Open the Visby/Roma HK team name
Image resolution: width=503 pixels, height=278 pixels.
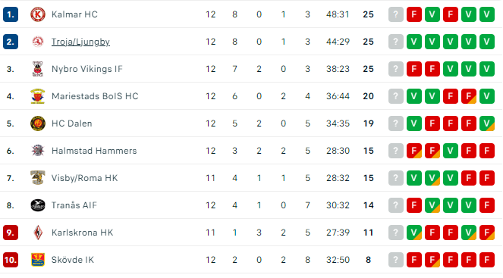click(x=84, y=178)
